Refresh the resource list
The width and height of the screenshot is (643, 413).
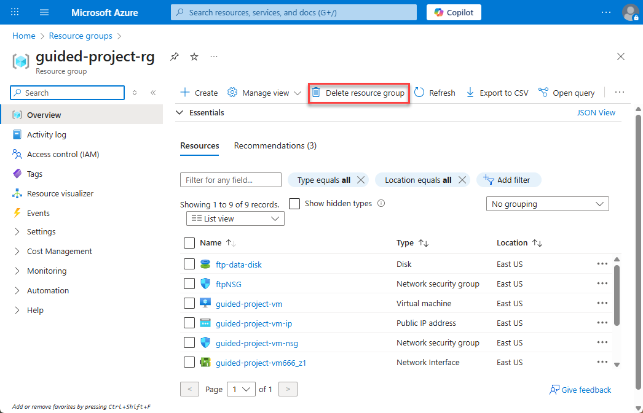point(435,93)
